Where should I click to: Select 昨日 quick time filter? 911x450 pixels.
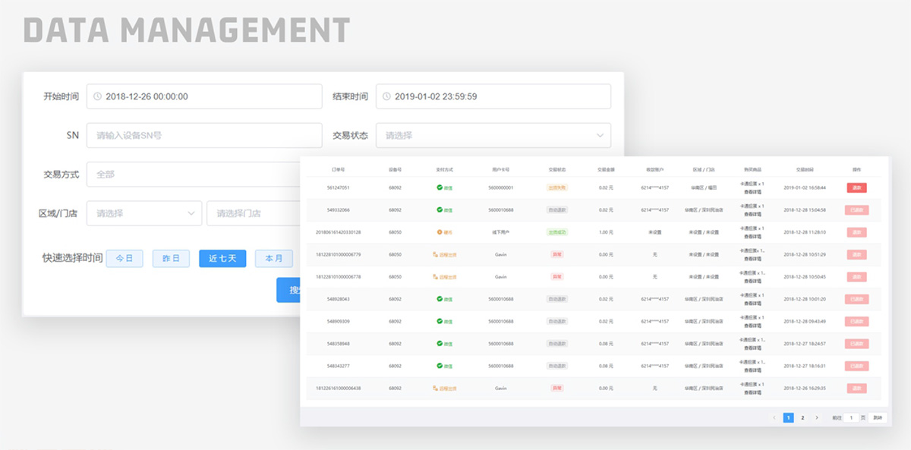tap(171, 259)
